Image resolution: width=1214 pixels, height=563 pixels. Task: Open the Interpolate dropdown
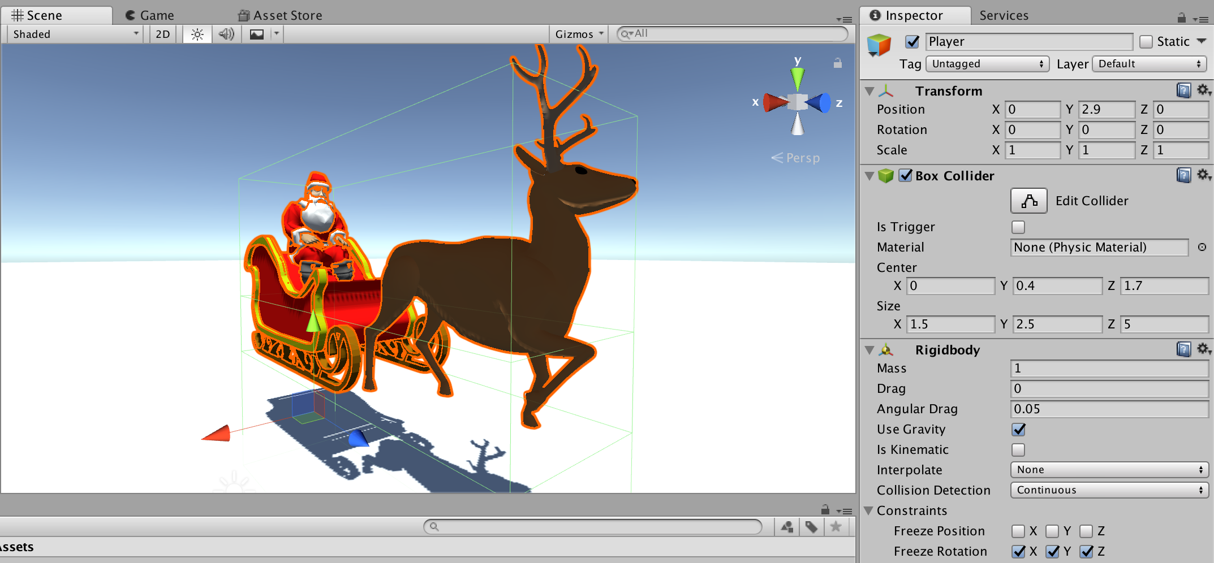(1109, 470)
